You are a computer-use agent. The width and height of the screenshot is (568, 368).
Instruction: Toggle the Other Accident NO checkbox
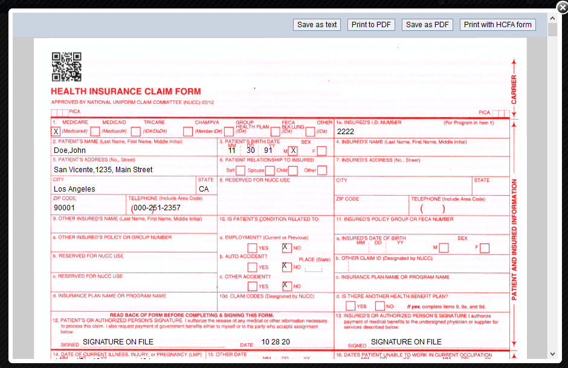pos(287,286)
